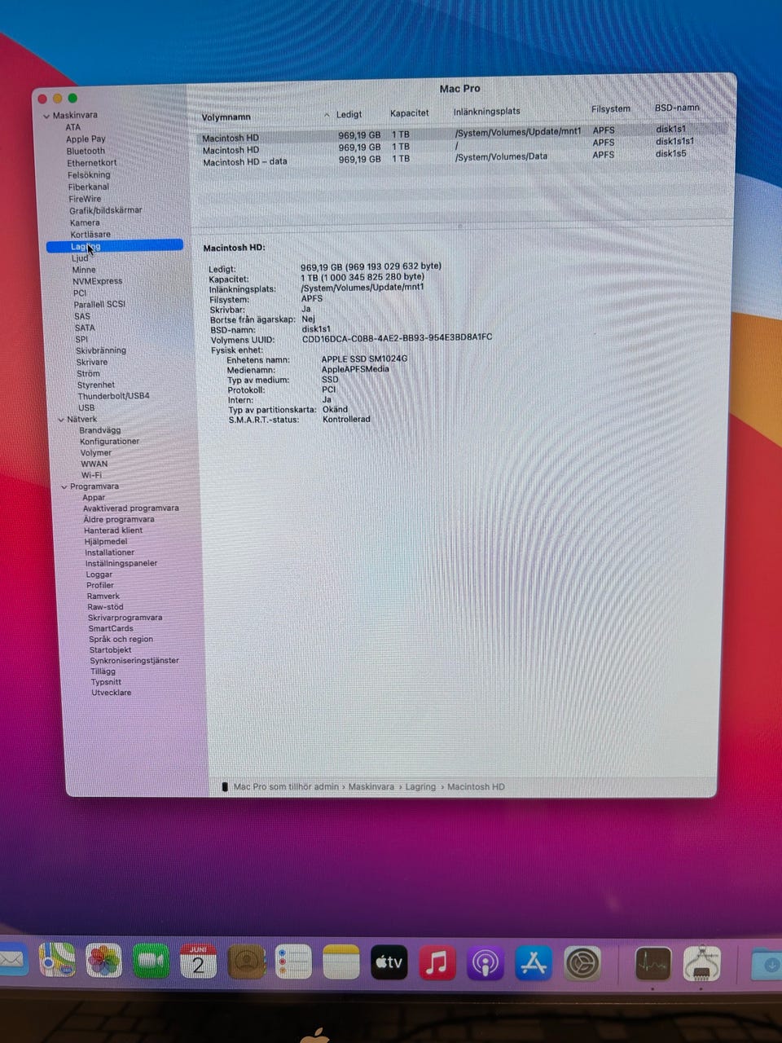Open Activity Monitor in the Dock
Screen dimensions: 782x1043
(652, 964)
